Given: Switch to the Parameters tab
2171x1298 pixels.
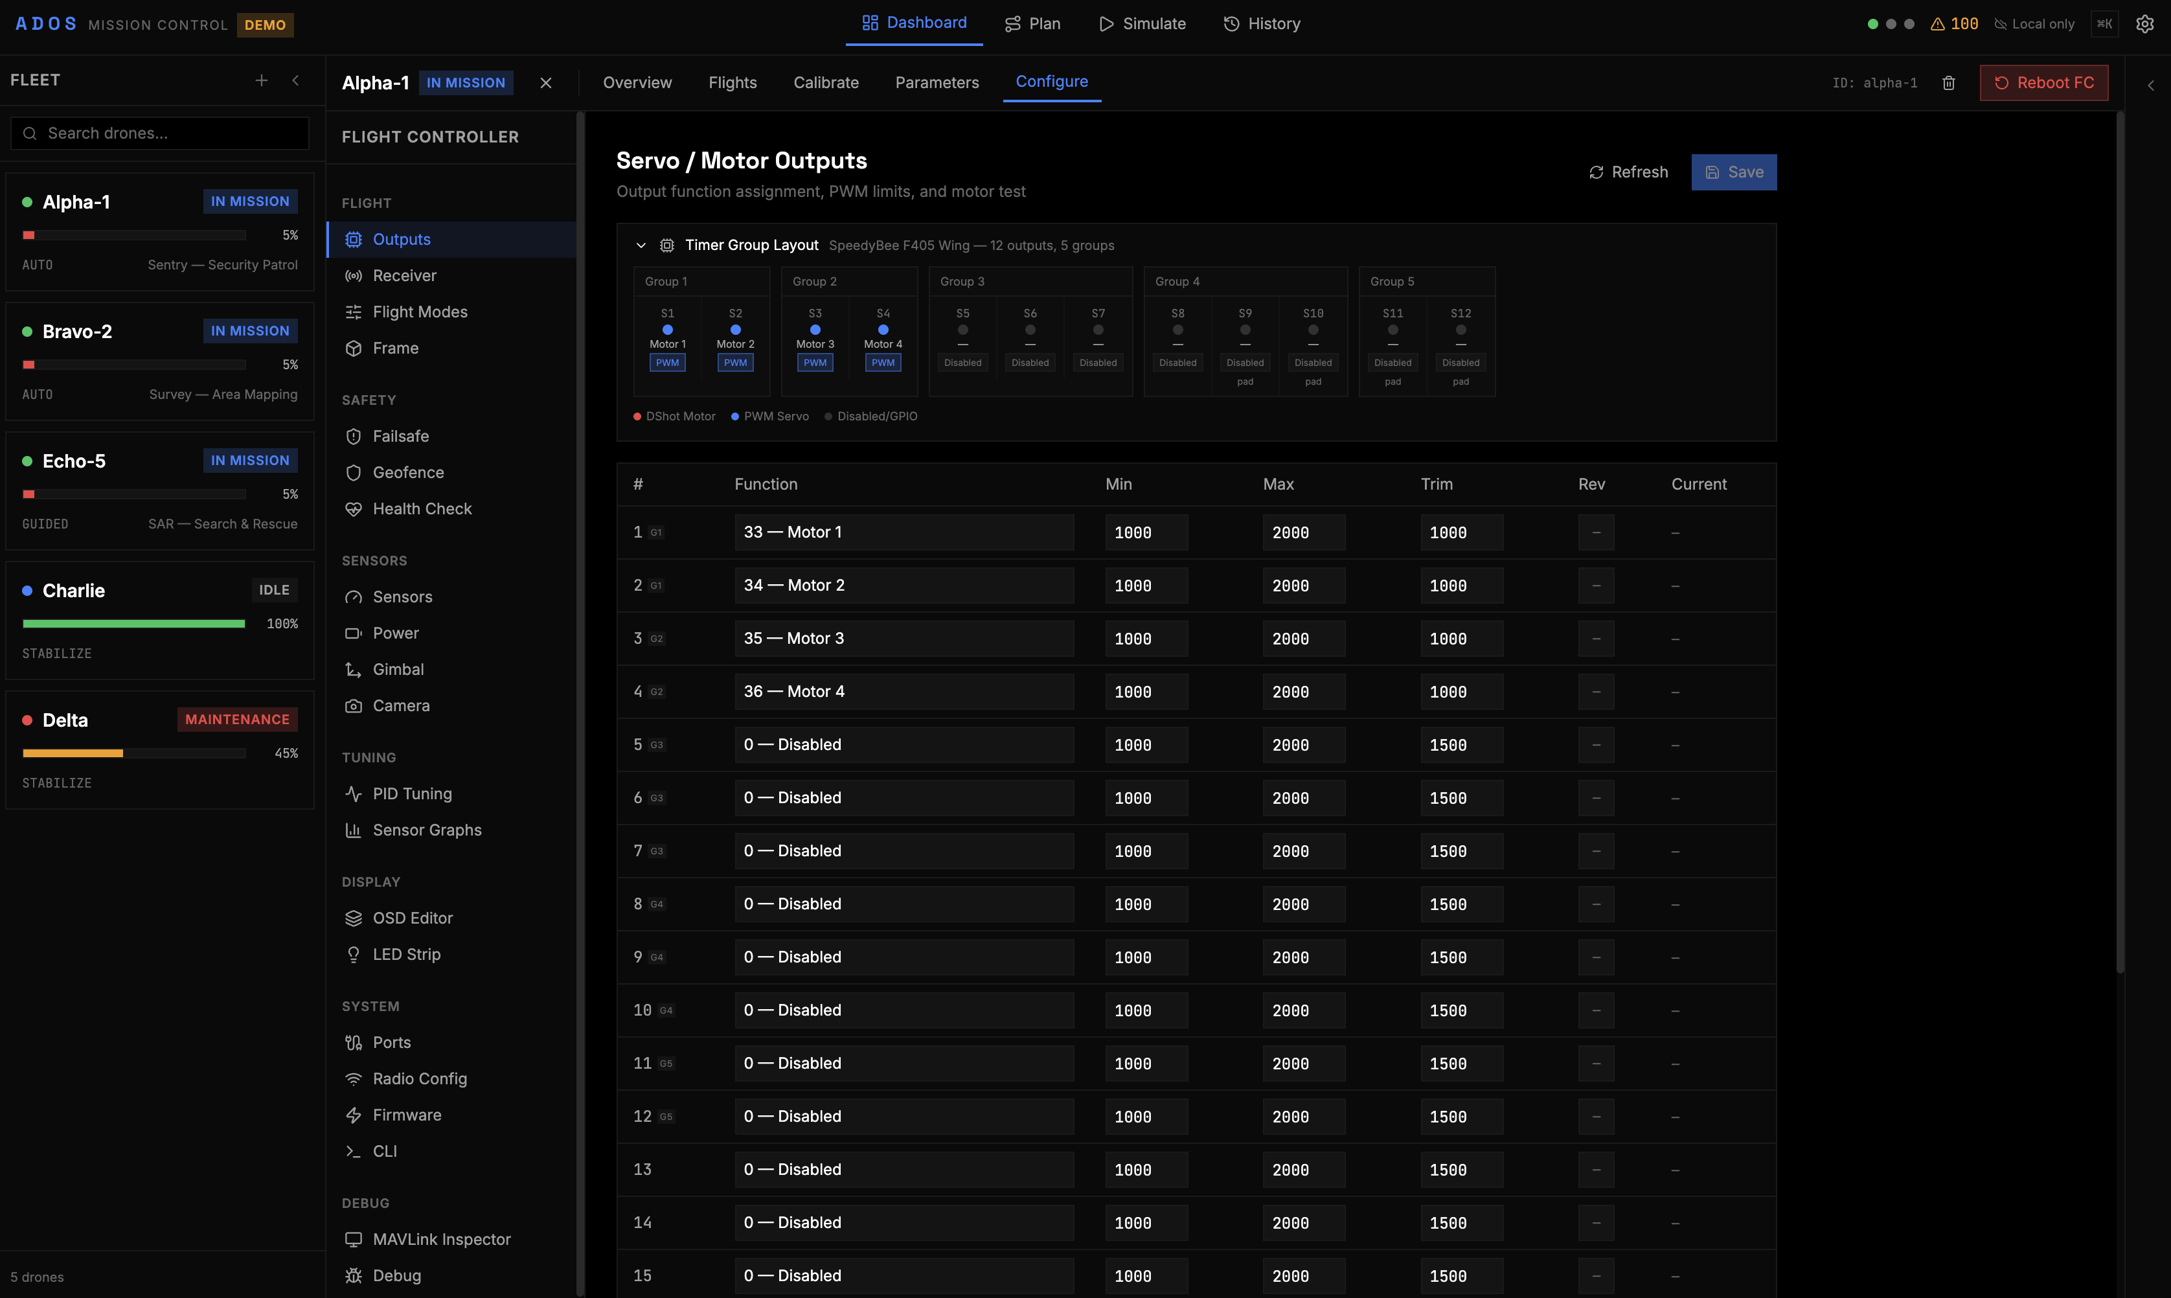Looking at the screenshot, I should tap(937, 82).
